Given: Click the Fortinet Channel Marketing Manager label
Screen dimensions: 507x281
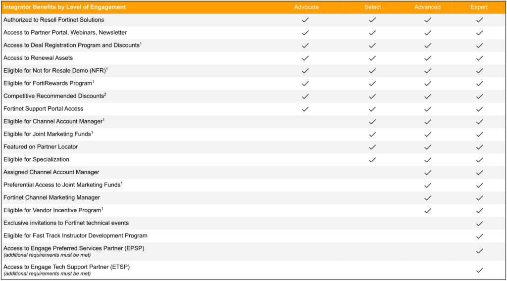Looking at the screenshot, I should 51,197.
